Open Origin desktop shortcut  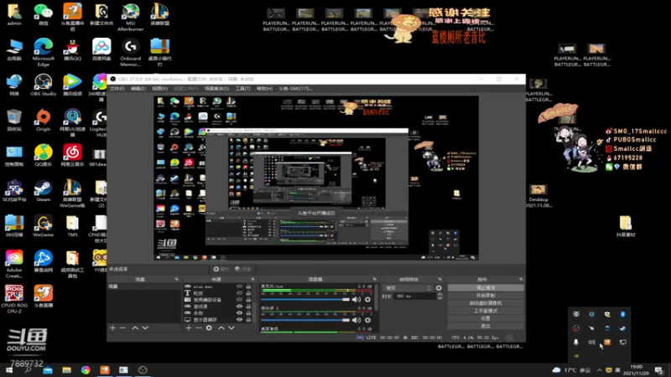(44, 120)
